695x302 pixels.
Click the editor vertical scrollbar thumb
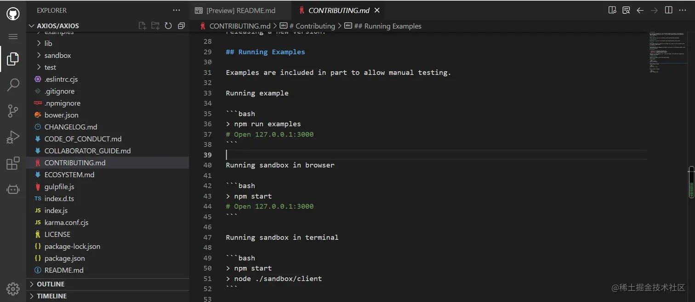[691, 182]
